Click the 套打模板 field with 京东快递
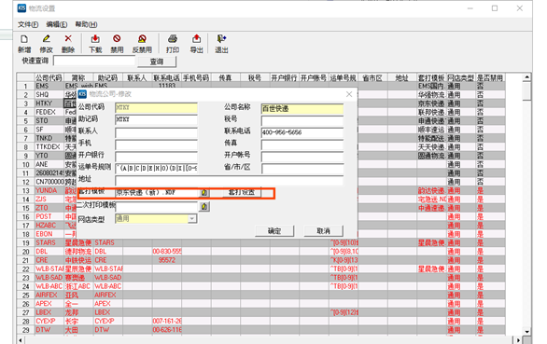The height and width of the screenshot is (344, 547). point(157,192)
